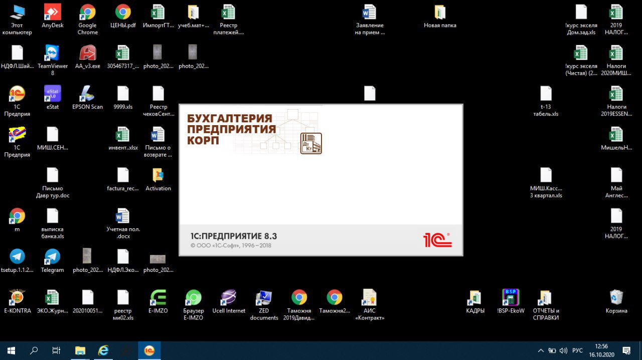The image size is (642, 360).
Task: Select the Activation icon
Action: click(158, 179)
